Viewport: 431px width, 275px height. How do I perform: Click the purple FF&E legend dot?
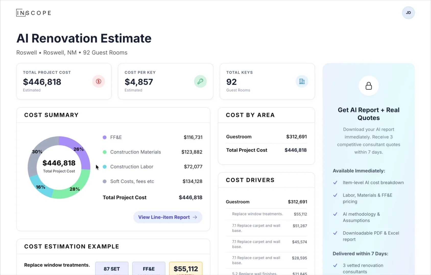[104, 137]
